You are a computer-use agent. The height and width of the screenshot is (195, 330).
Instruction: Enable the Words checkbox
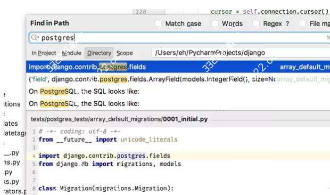[x=214, y=23]
